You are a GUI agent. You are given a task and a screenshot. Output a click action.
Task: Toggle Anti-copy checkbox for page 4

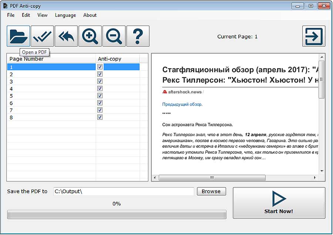(100, 88)
